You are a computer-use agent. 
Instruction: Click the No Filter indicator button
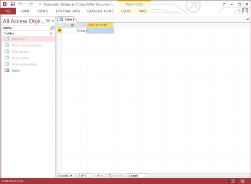pos(117,176)
